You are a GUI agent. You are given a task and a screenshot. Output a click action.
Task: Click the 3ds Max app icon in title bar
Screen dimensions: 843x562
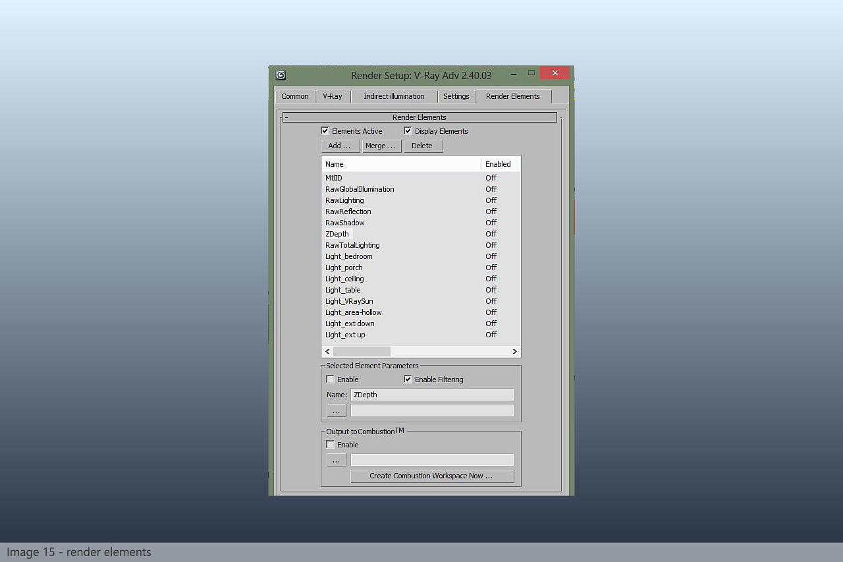(x=281, y=75)
